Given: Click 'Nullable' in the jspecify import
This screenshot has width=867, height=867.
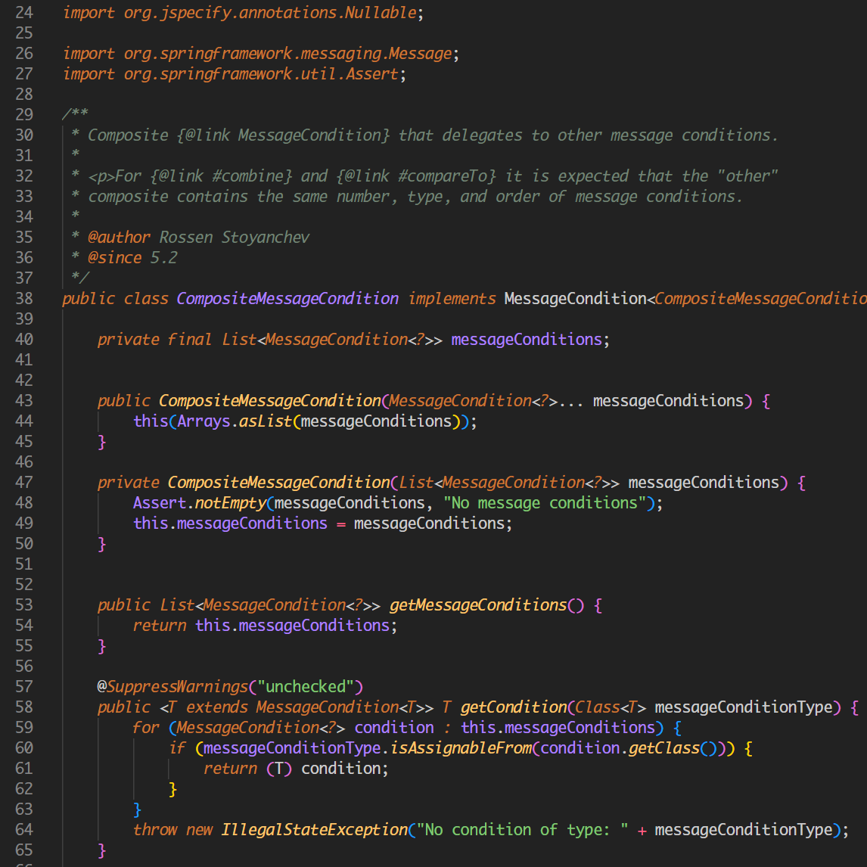Looking at the screenshot, I should pos(381,12).
